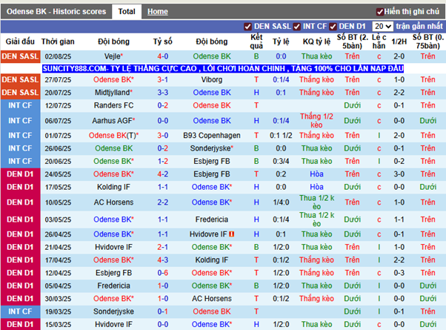446x330 pixels.
Task: Click the KQ tỷ lệ column header
Action: tap(316, 42)
